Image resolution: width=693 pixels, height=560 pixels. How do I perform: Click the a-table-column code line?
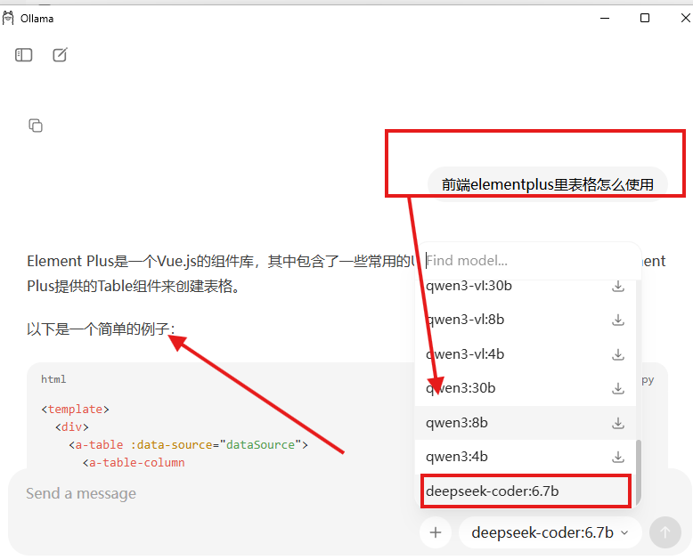click(x=134, y=463)
